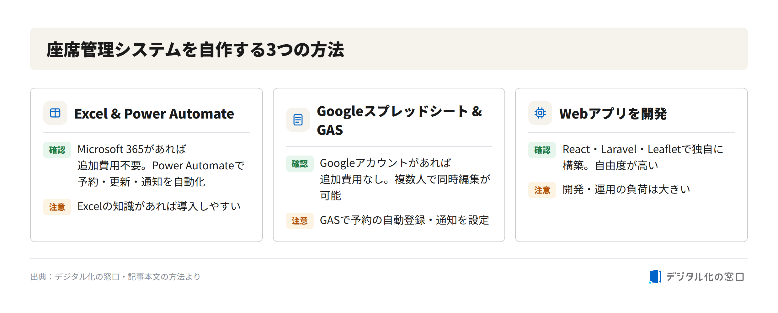Select the Webアプリを開発 heading

[613, 114]
